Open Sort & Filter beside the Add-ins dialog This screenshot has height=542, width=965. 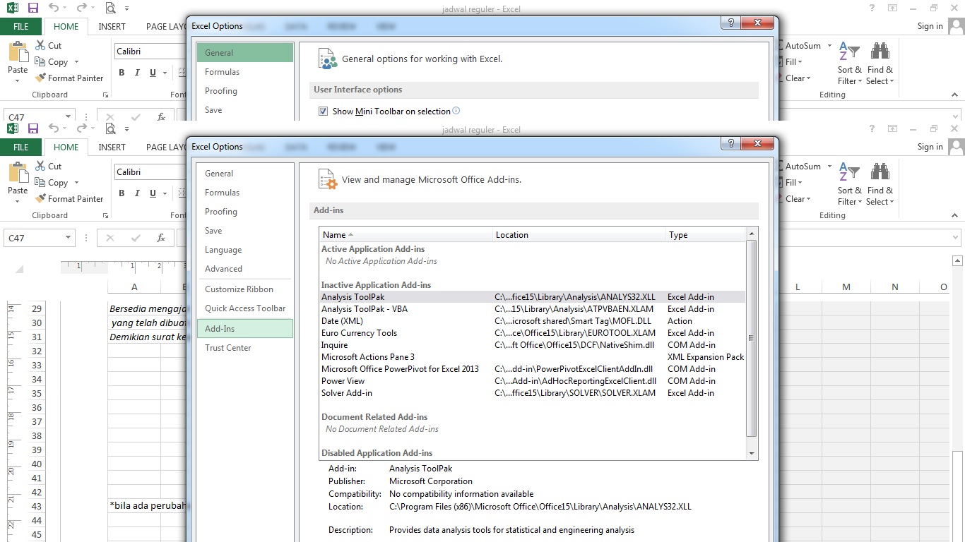click(850, 183)
